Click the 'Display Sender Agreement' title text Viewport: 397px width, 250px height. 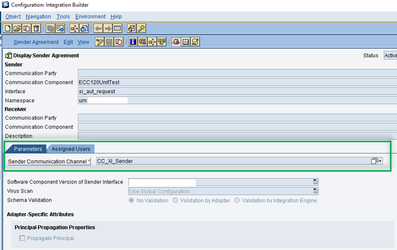point(46,55)
